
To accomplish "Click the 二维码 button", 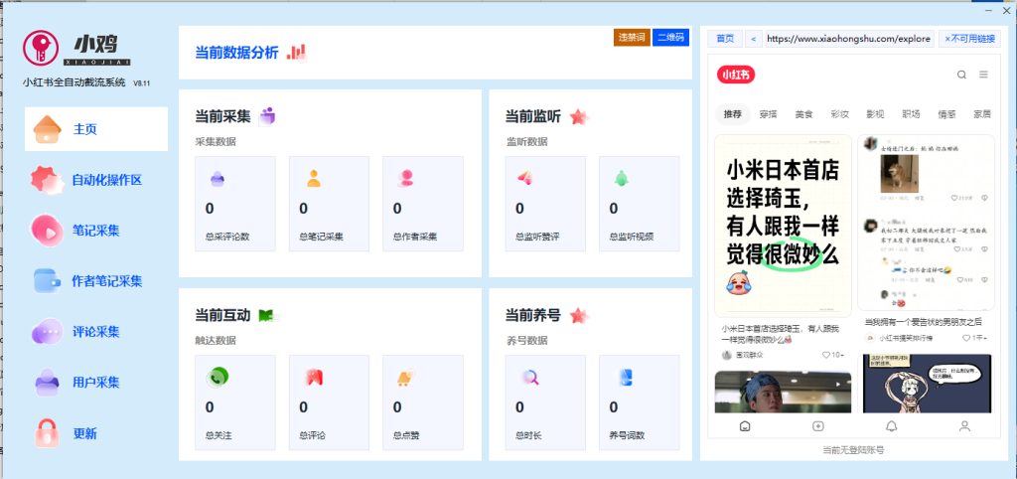I will [670, 38].
